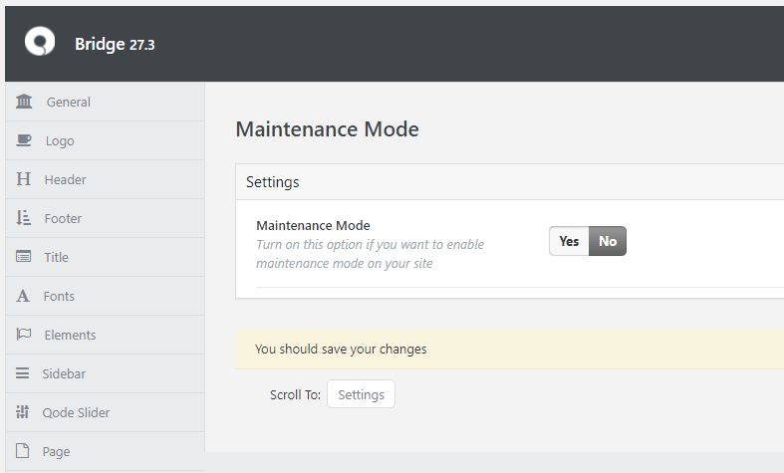The image size is (784, 473).
Task: Click the Qode Slider sliders icon
Action: click(22, 411)
